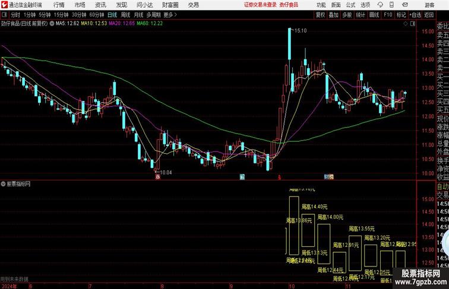Click the 劲仔食品 stock name in title bar
Viewport: 449px width, 289px height.
[x=289, y=5]
